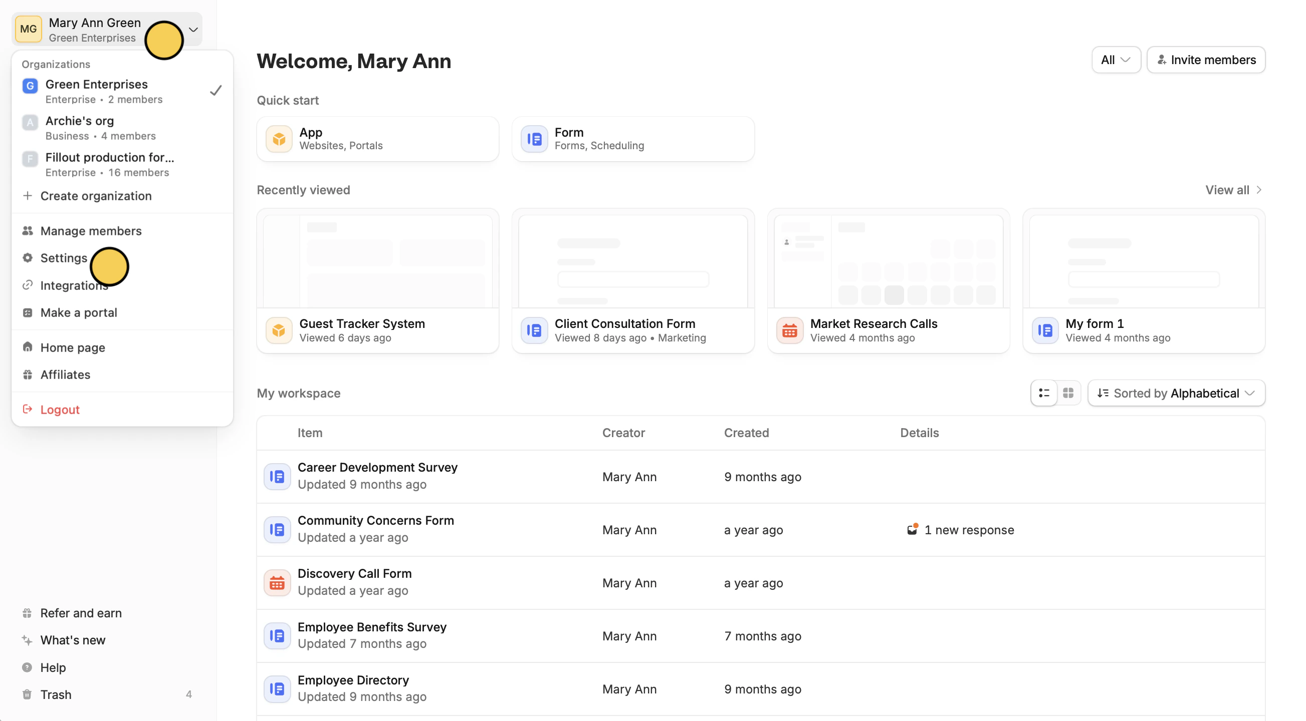
Task: Select the Green Enterprises organization
Action: pyautogui.click(x=96, y=91)
